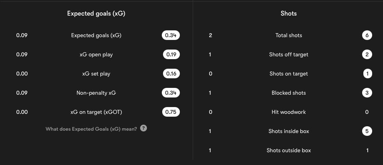The width and height of the screenshot is (383, 165).
Task: Click the 0.34 Expected goals badge
Action: (x=171, y=35)
